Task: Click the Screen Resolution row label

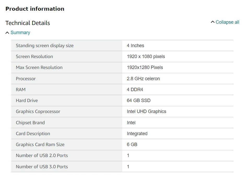Action: tap(34, 57)
